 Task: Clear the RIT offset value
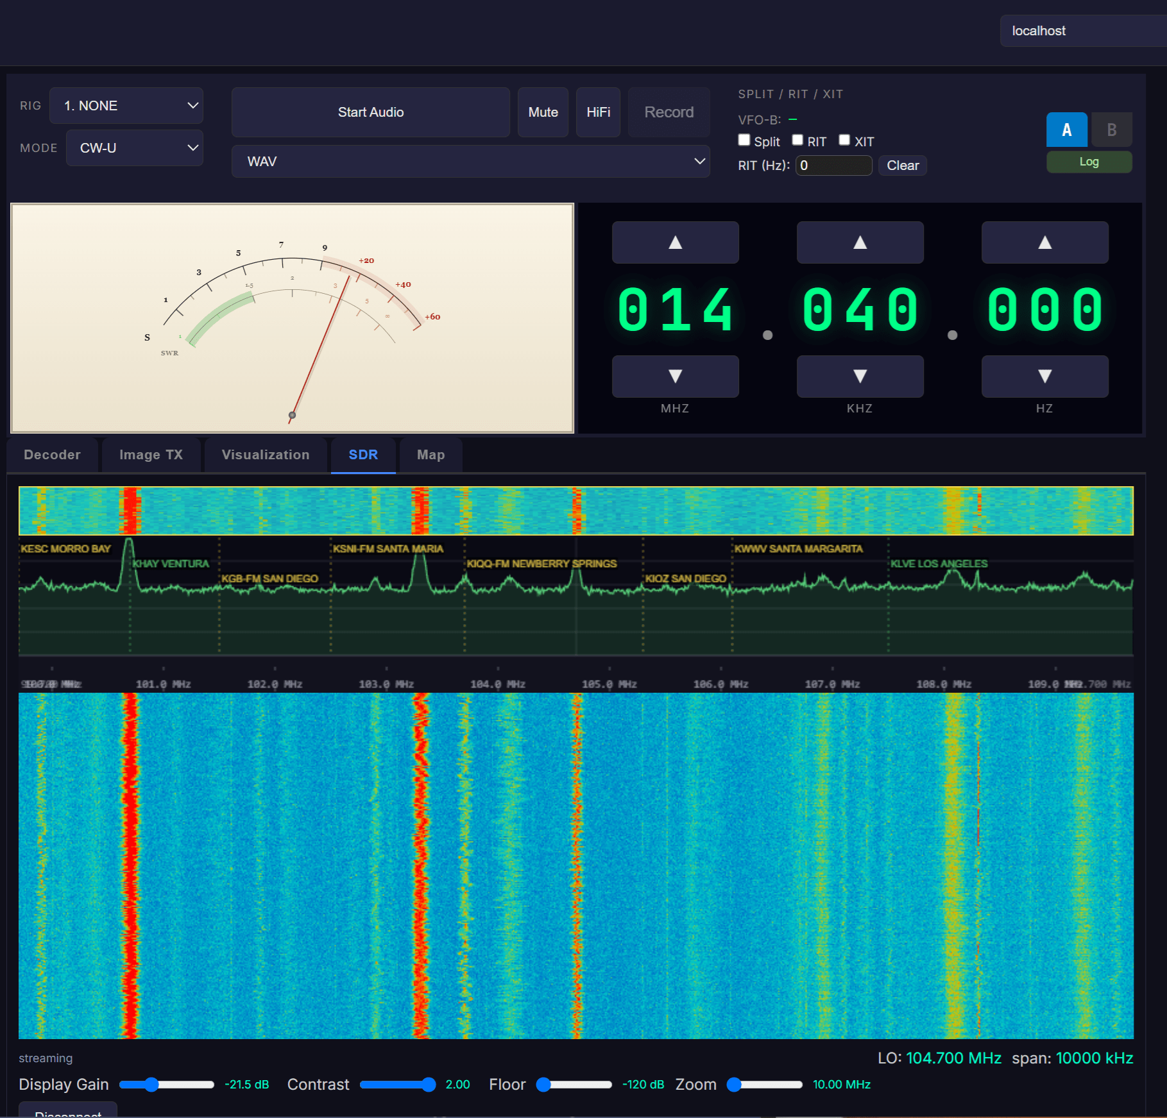tap(903, 165)
